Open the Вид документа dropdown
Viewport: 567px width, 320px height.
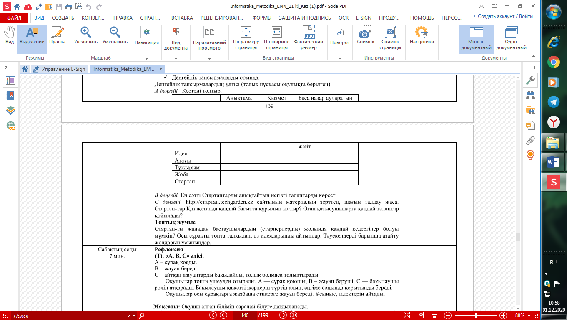coord(176,59)
